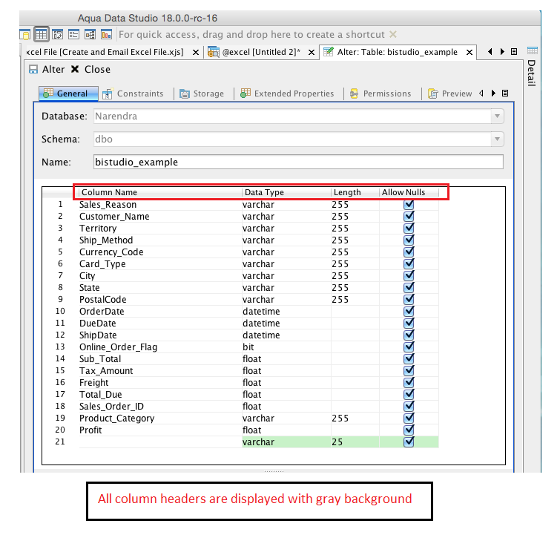
Task: Open the Detail side panel
Action: coord(531,73)
